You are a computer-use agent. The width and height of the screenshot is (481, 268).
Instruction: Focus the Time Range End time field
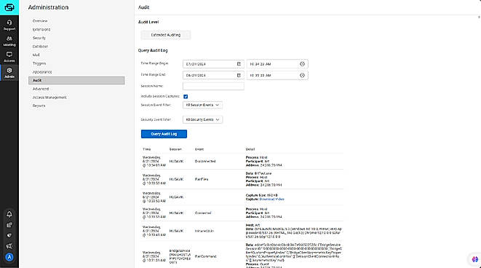(277, 75)
